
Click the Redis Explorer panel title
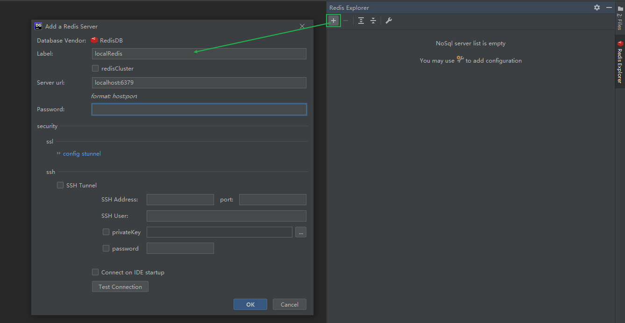click(349, 7)
